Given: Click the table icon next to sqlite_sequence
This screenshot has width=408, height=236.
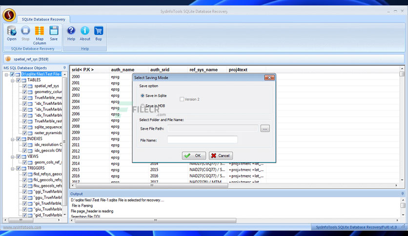Looking at the screenshot, I should (30, 127).
